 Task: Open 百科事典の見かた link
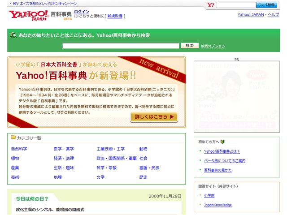[x=217, y=170]
